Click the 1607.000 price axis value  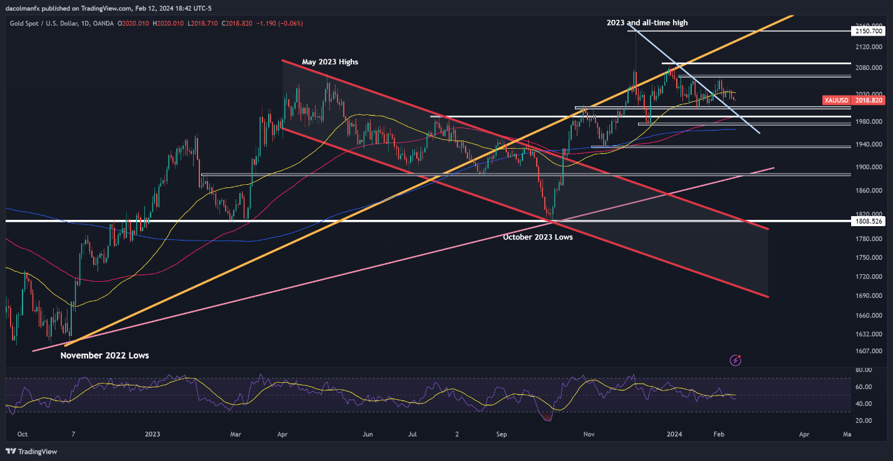(870, 350)
